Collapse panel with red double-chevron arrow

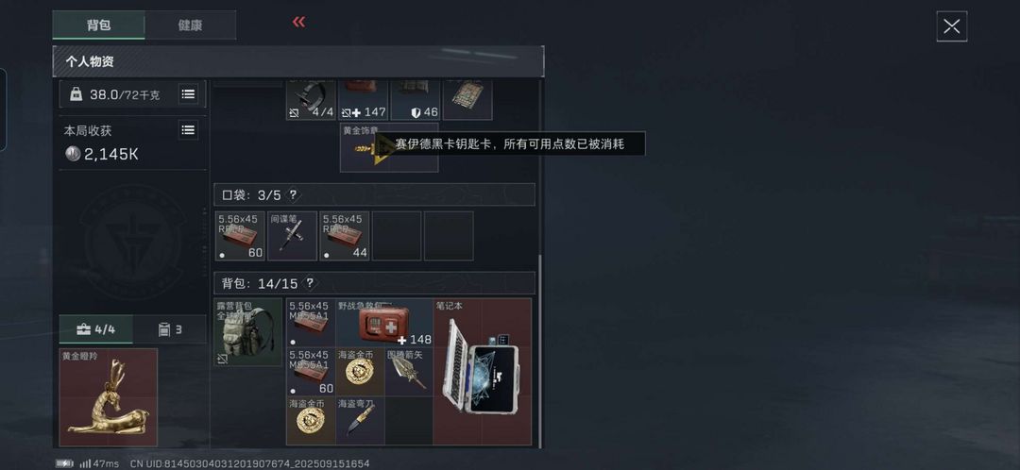(x=298, y=22)
